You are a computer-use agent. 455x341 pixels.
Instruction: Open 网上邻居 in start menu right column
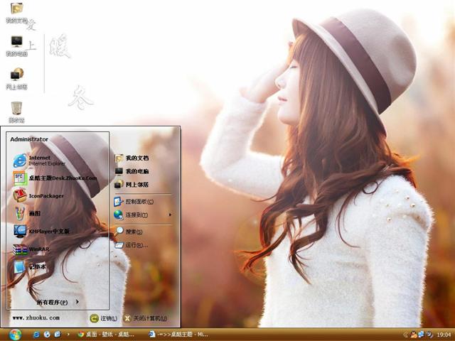click(132, 185)
